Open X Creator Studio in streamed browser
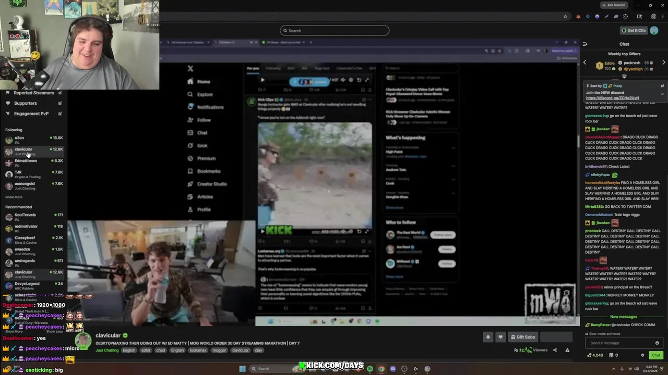Viewport: 668px width, 375px height. 207,184
